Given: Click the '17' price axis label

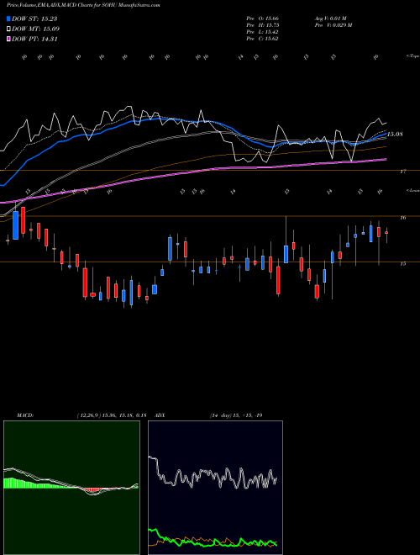Looking at the screenshot, I should (402, 172).
